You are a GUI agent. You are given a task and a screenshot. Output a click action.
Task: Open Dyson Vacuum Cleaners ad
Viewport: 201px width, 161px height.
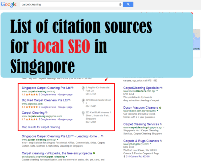point(141,108)
